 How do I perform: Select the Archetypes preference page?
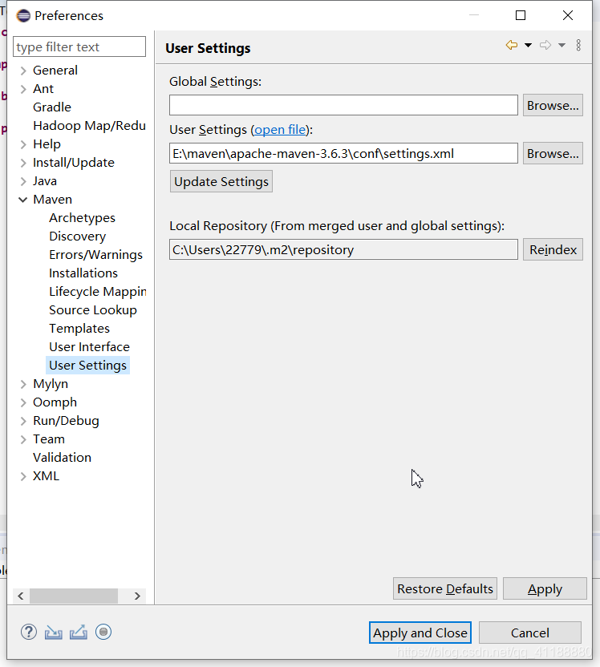(x=82, y=217)
